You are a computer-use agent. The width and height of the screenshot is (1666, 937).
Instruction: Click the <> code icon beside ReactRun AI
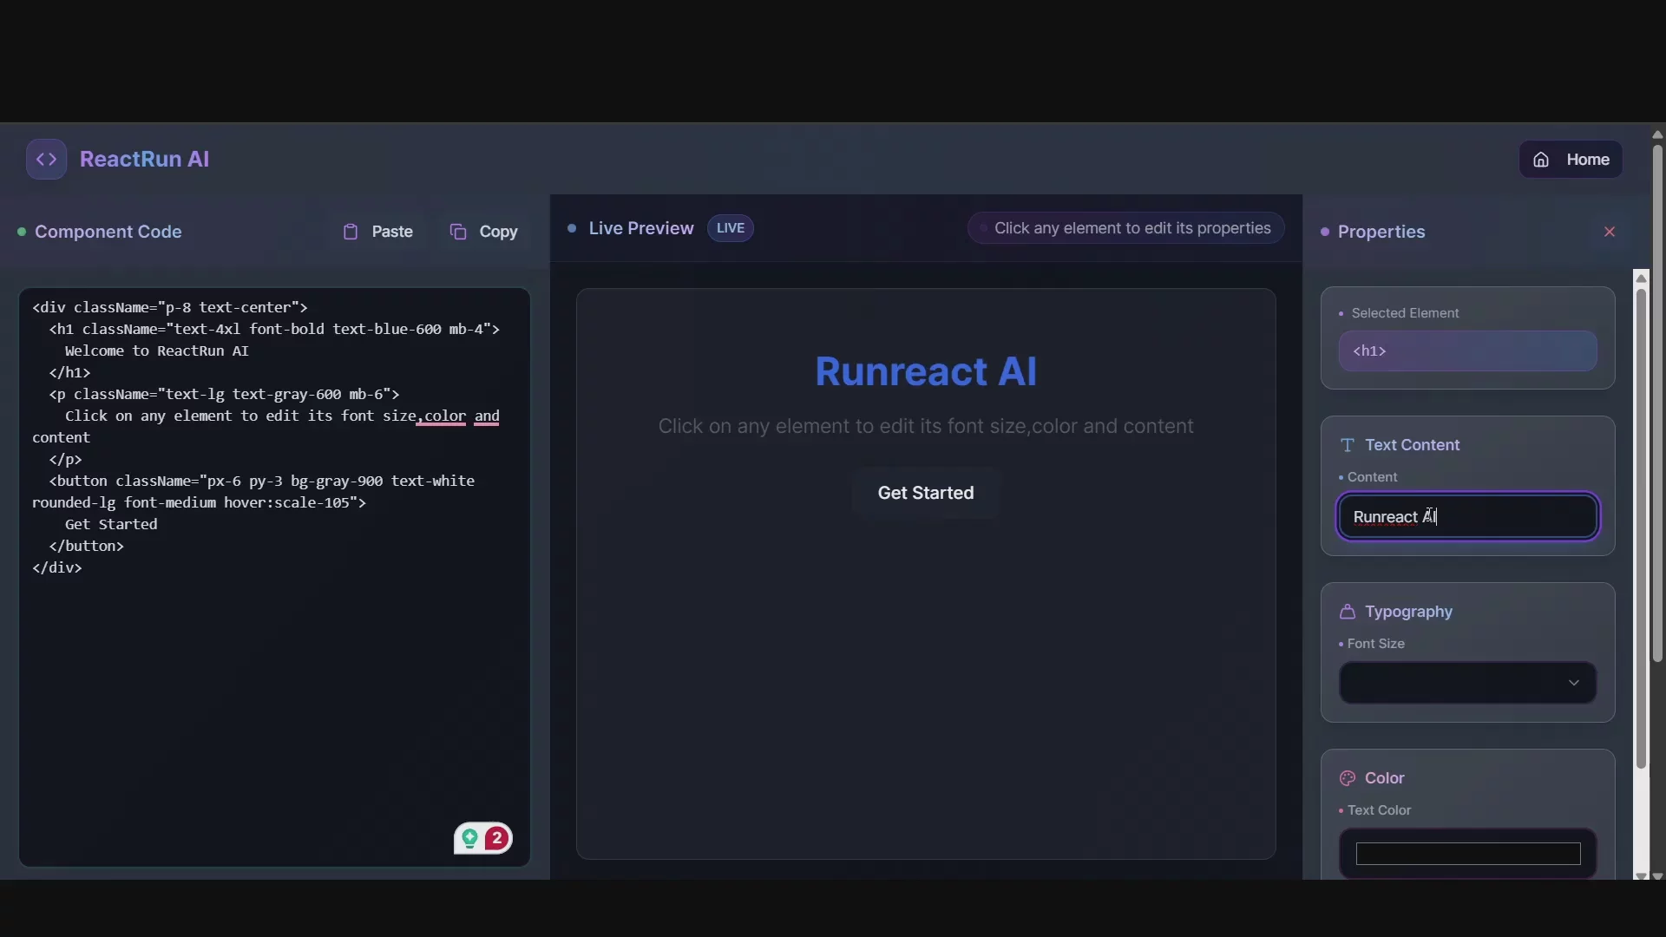click(46, 159)
